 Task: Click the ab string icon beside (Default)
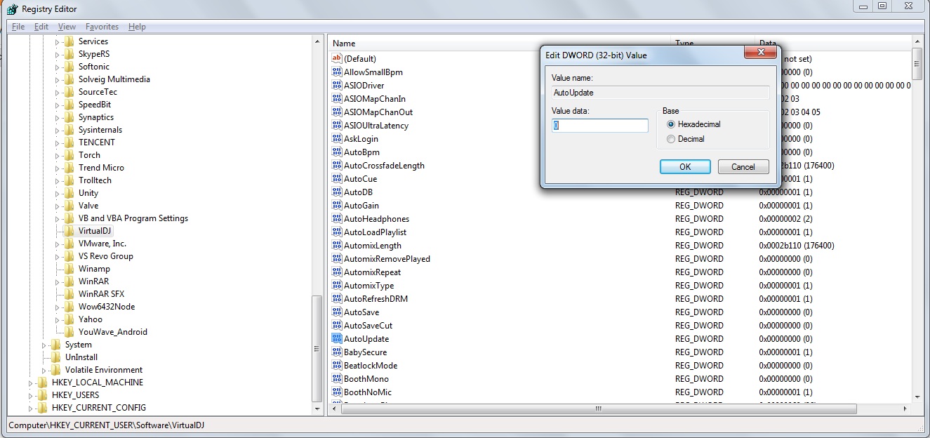click(338, 58)
